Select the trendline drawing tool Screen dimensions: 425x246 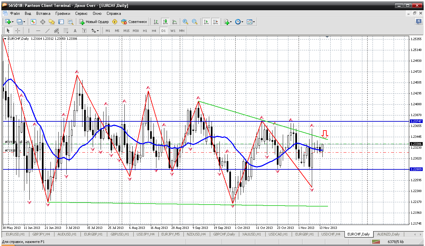coord(47,31)
